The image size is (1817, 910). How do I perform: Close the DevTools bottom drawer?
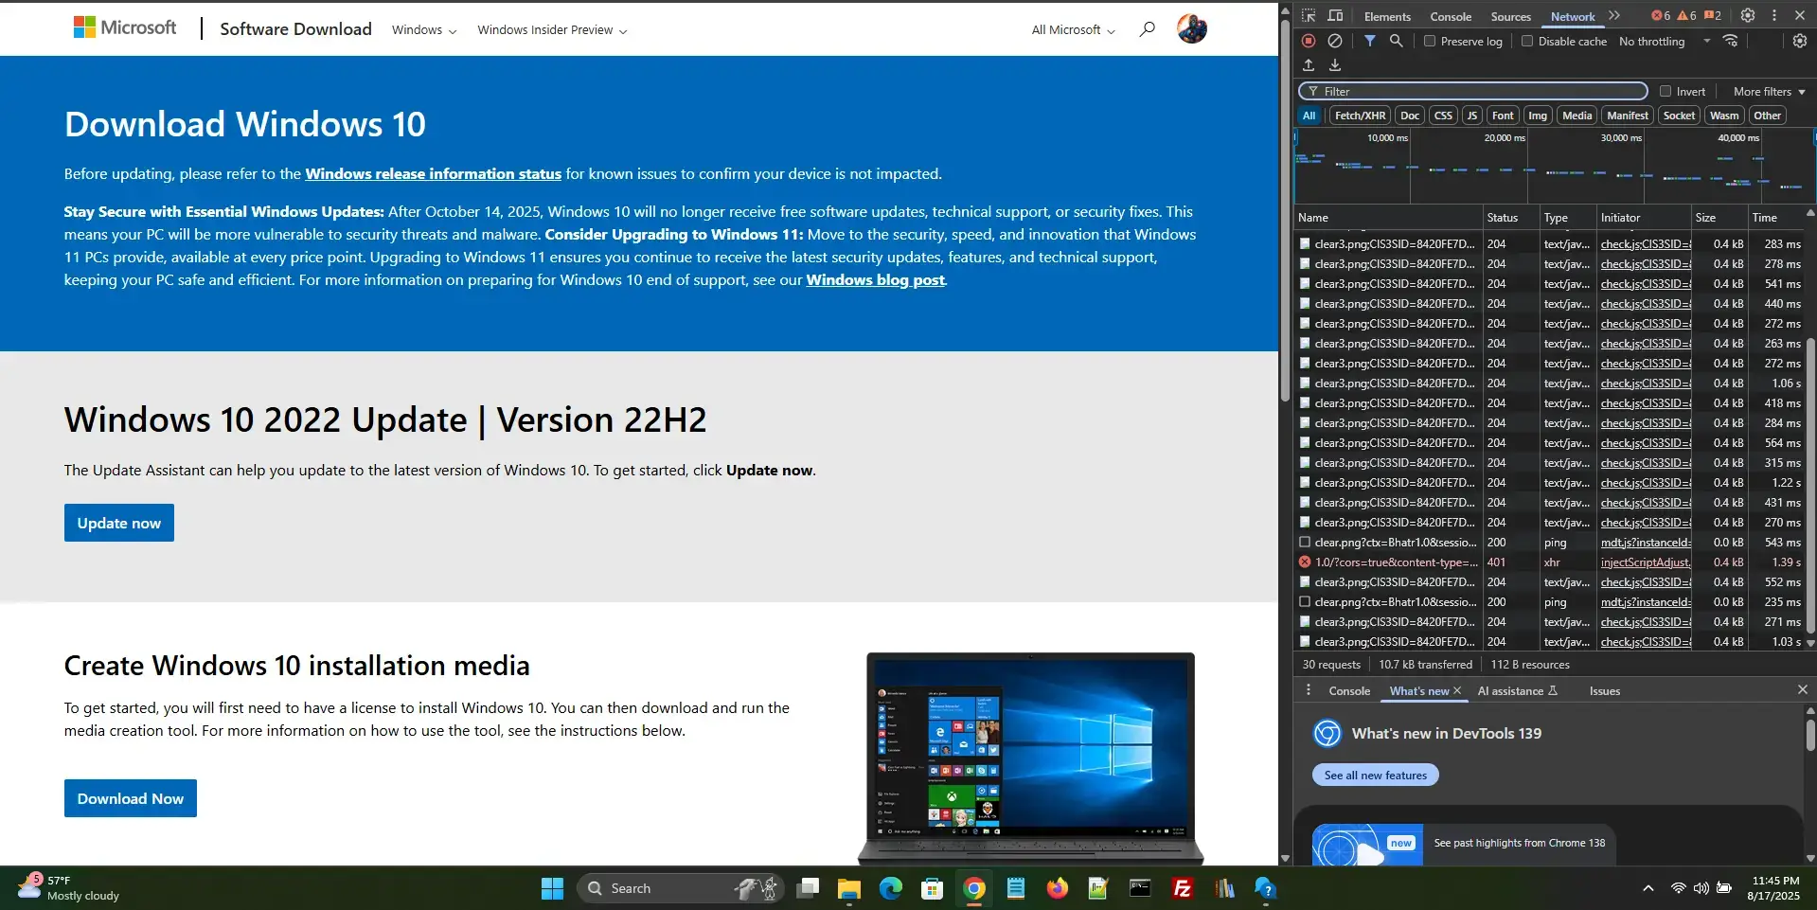(x=1803, y=689)
